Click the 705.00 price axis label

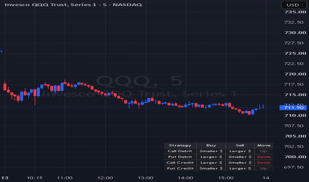295,136
